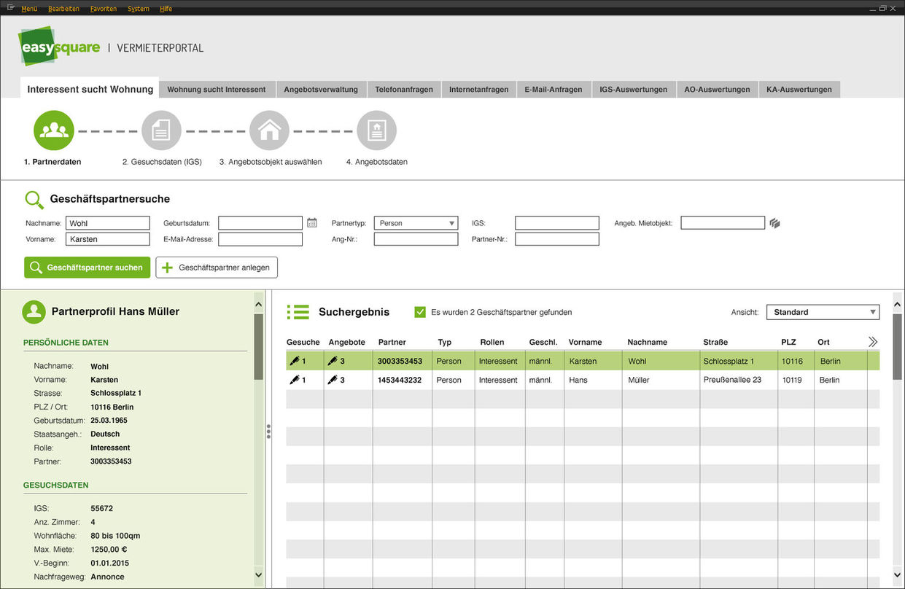
Task: Toggle the green Geschäftspartner gefunden checkbox
Action: point(420,312)
